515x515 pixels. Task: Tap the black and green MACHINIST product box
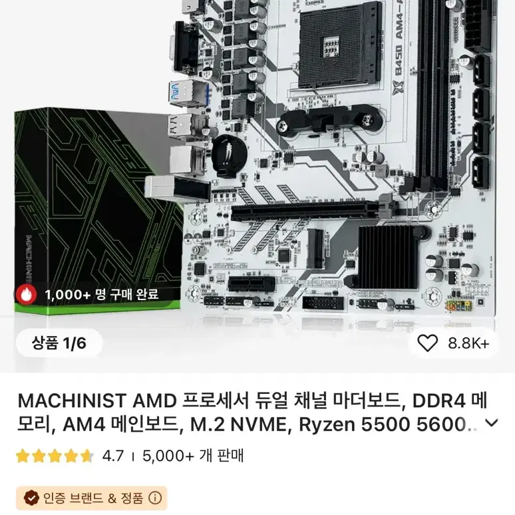click(98, 210)
